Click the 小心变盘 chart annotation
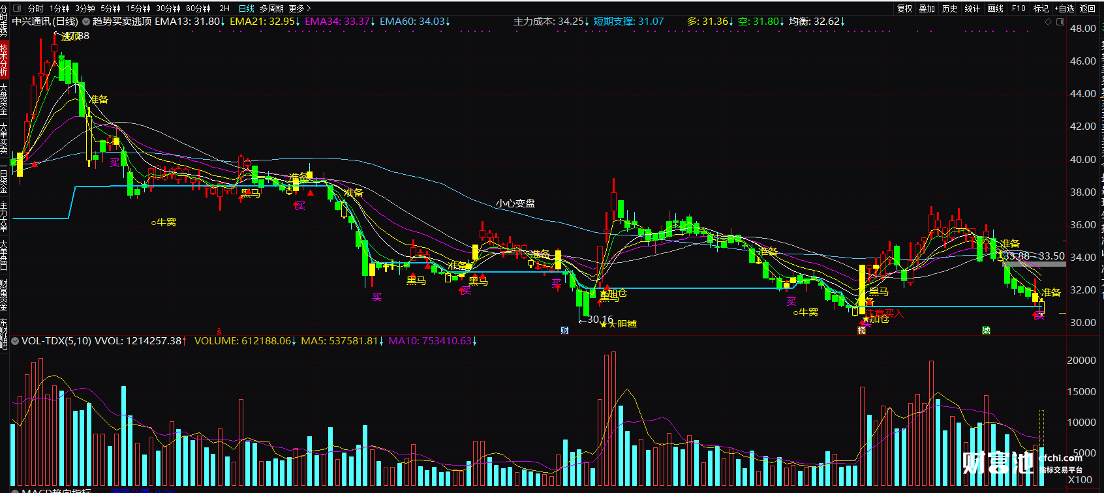This screenshot has height=493, width=1104. point(515,203)
